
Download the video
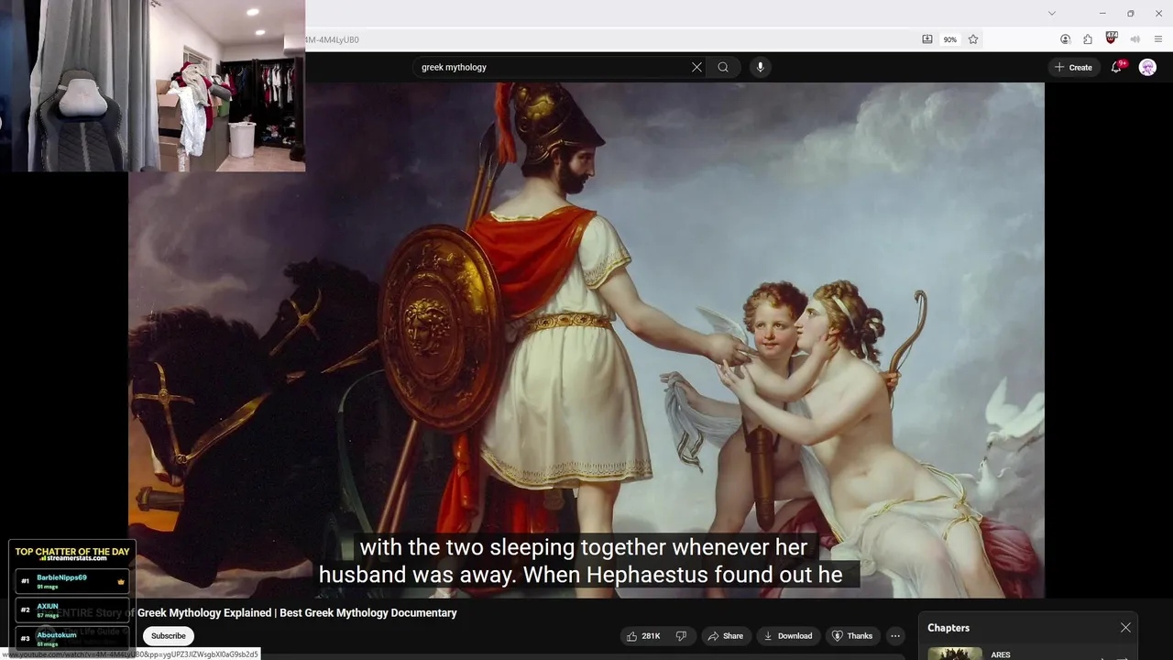click(x=788, y=636)
